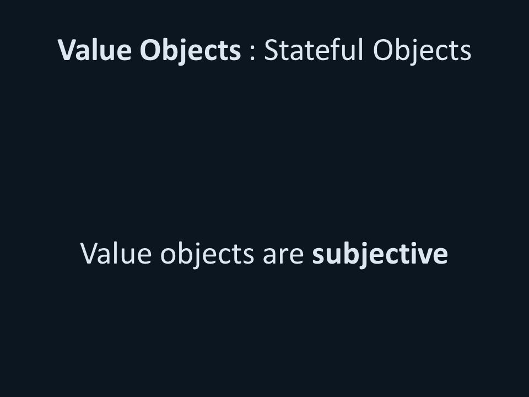Viewport: 529px width, 397px height.
Task: Click the bold word "Value" in the title
Action: tap(94, 50)
